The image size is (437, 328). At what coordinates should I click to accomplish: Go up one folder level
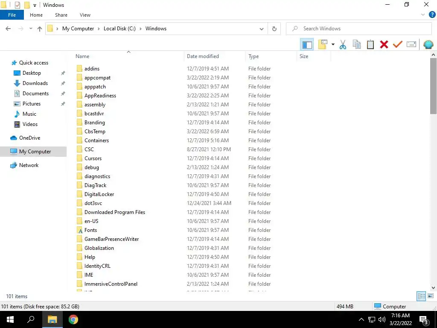coord(40,29)
